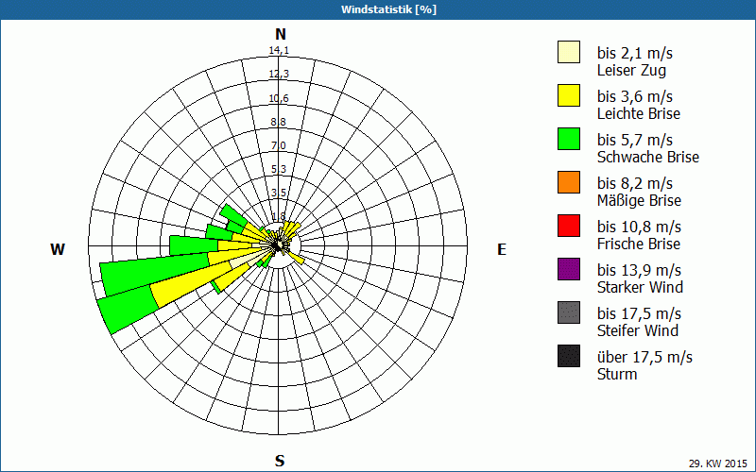
Task: Click the 'Leiser Zug' legend text
Action: (631, 70)
